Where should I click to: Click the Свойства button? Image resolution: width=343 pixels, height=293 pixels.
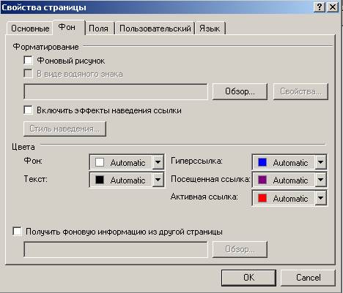point(300,91)
